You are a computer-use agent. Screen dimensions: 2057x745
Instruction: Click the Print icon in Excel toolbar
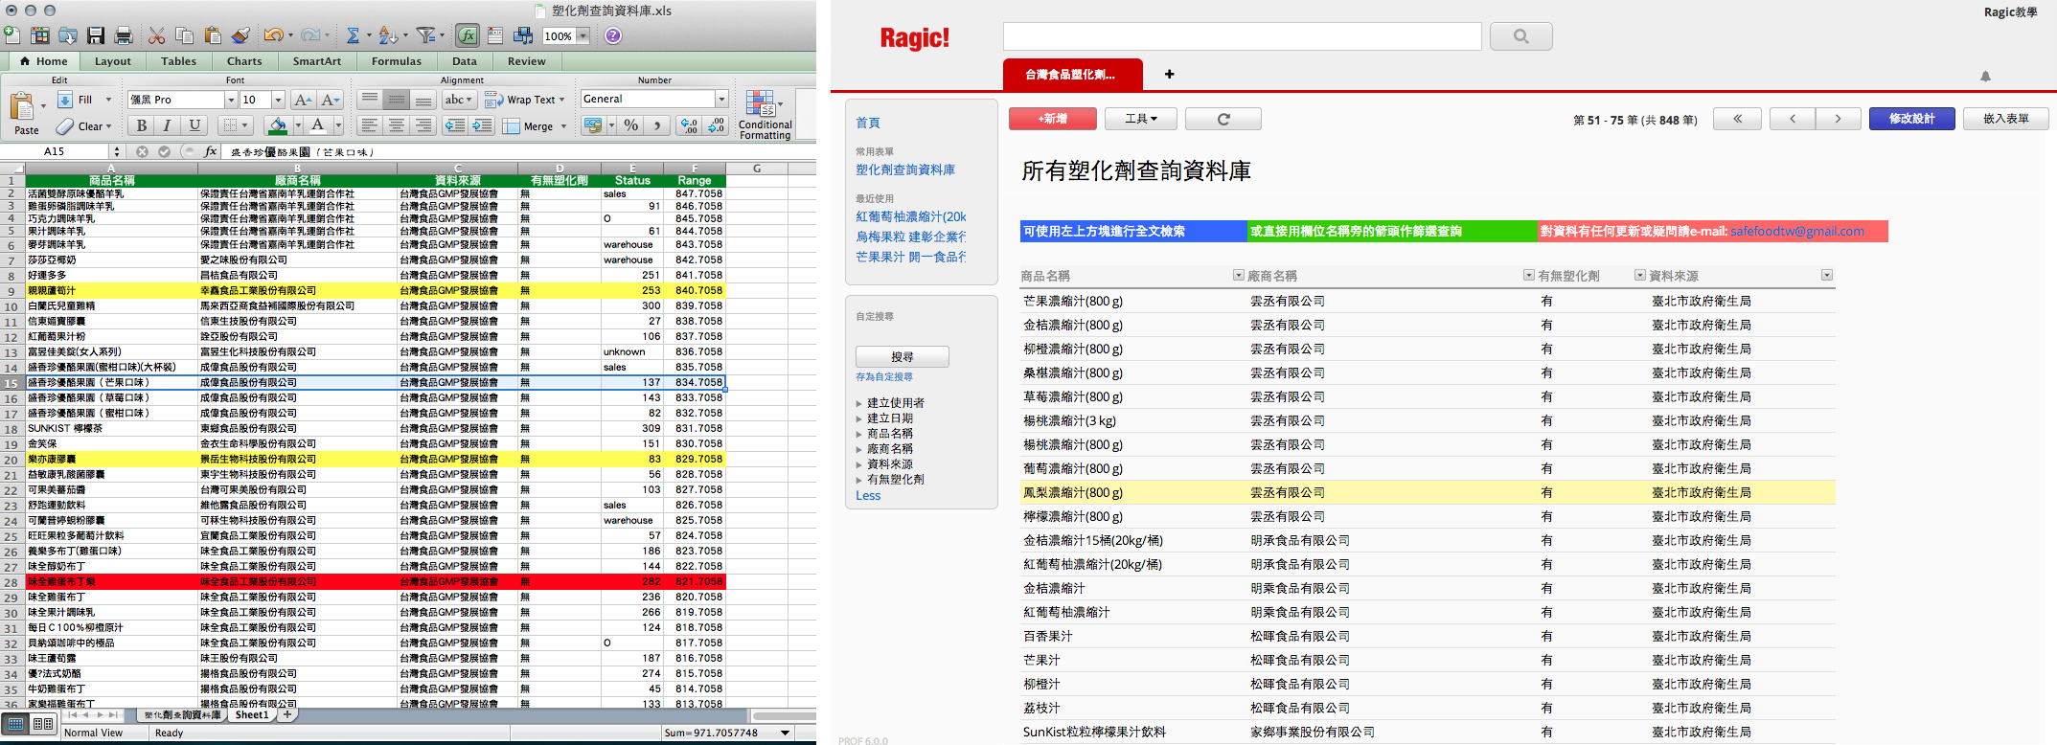click(124, 35)
